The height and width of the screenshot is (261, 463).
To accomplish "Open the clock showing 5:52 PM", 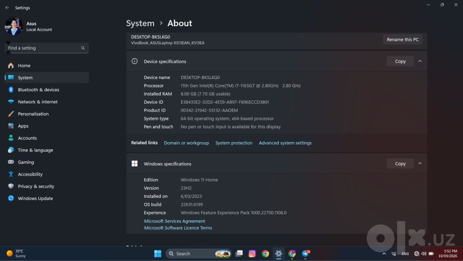I will click(448, 254).
